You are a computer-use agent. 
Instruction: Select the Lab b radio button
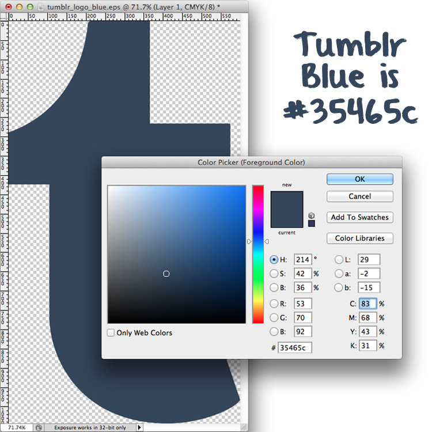tap(339, 287)
